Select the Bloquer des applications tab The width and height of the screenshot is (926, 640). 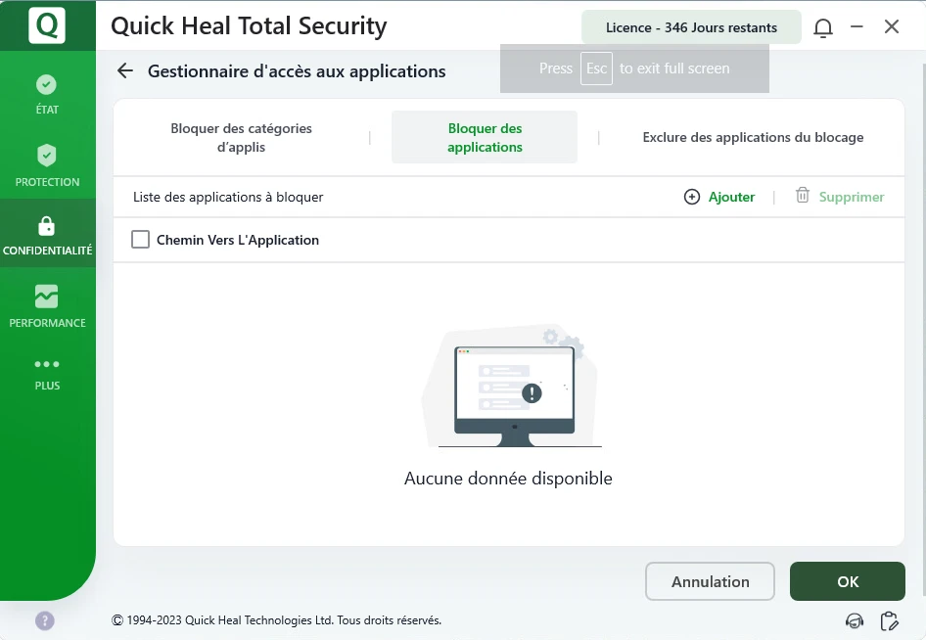(x=485, y=138)
